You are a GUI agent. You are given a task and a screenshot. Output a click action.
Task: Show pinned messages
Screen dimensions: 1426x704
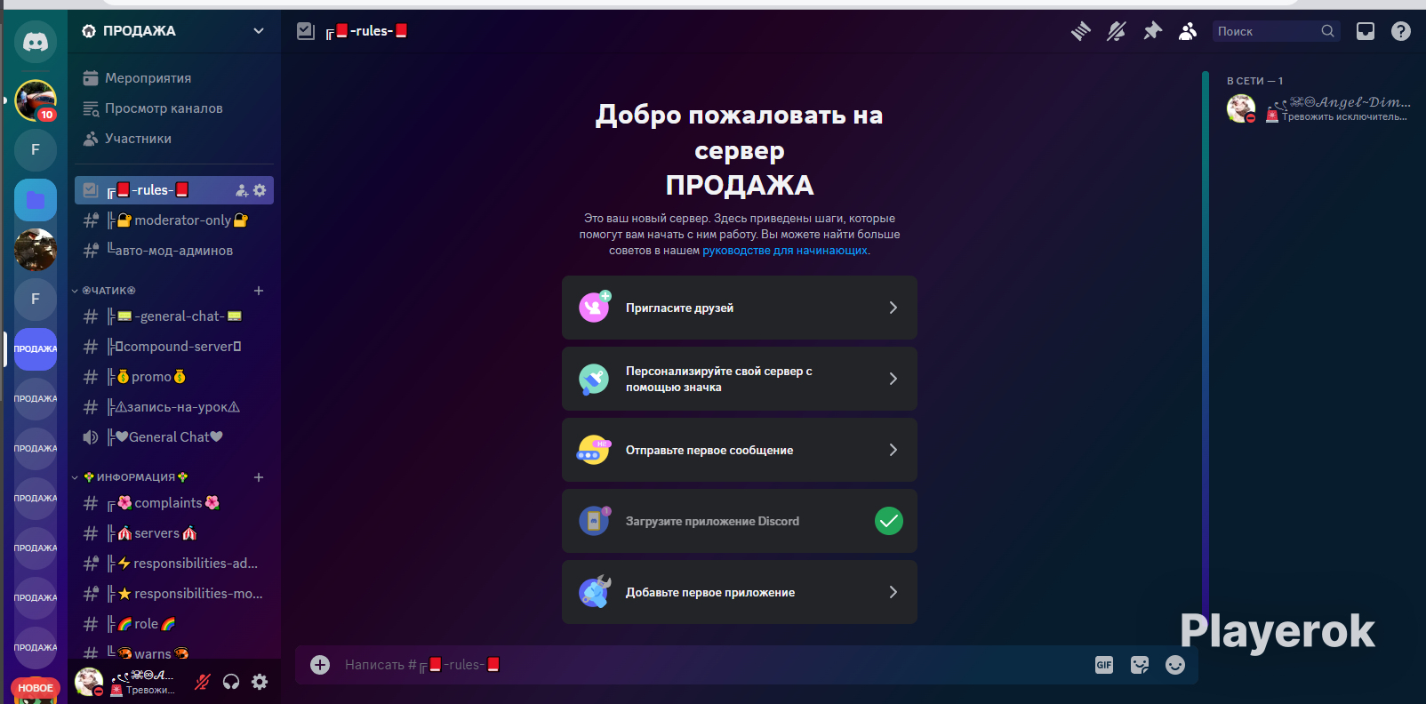(1152, 31)
